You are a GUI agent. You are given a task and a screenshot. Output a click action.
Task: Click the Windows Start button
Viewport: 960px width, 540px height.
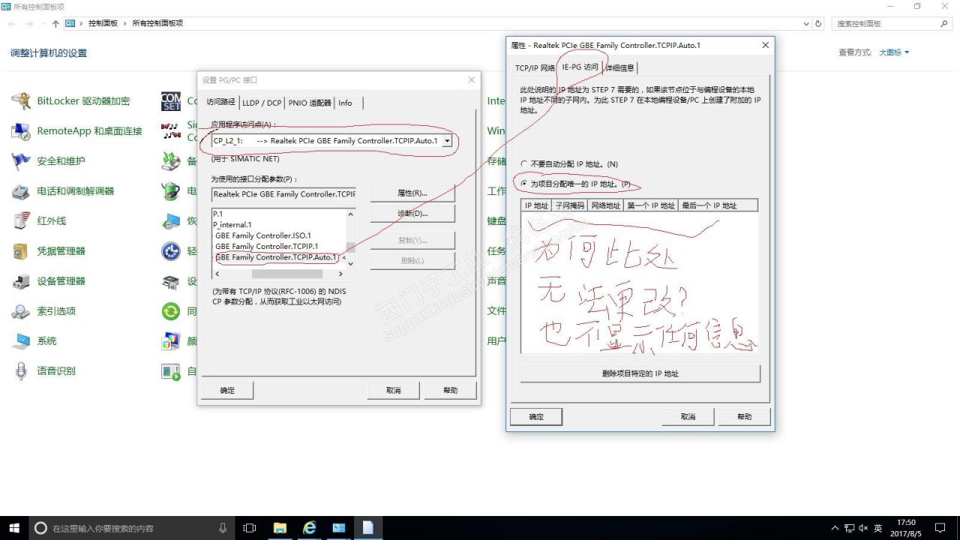(x=14, y=528)
